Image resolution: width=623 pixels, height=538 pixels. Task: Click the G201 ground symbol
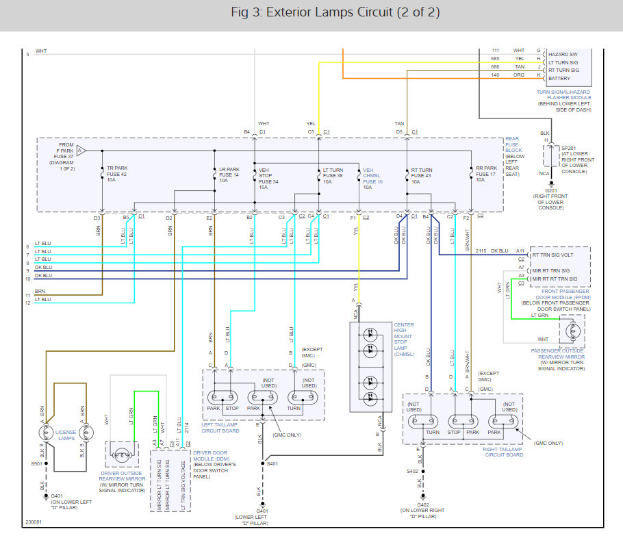point(551,184)
